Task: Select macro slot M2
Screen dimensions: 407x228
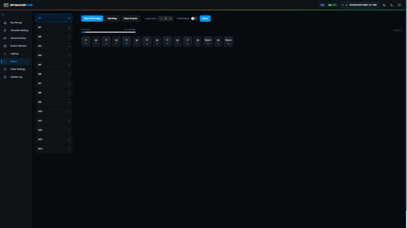Action: (54, 37)
